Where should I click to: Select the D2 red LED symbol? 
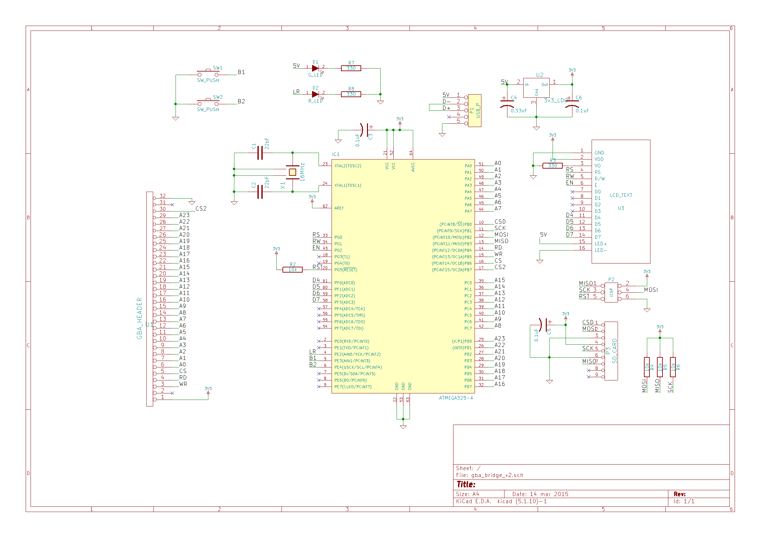[x=315, y=94]
